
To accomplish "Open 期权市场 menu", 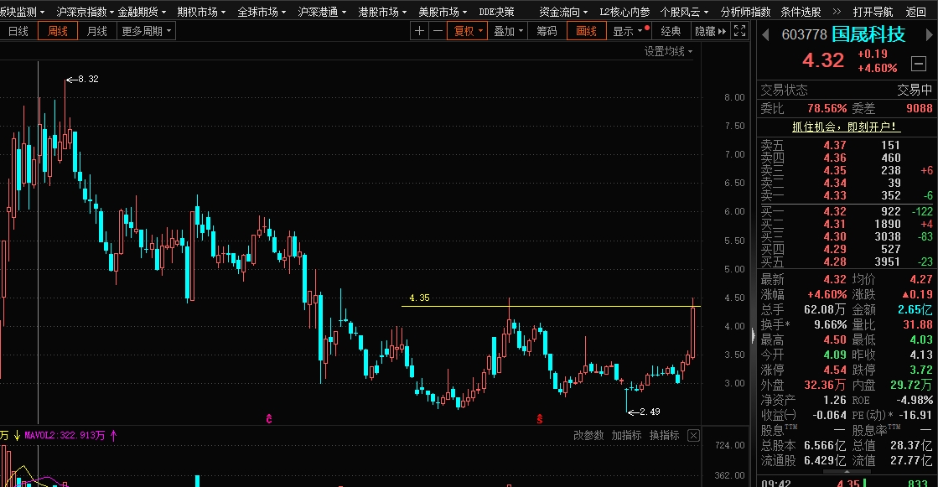I will coord(201,12).
